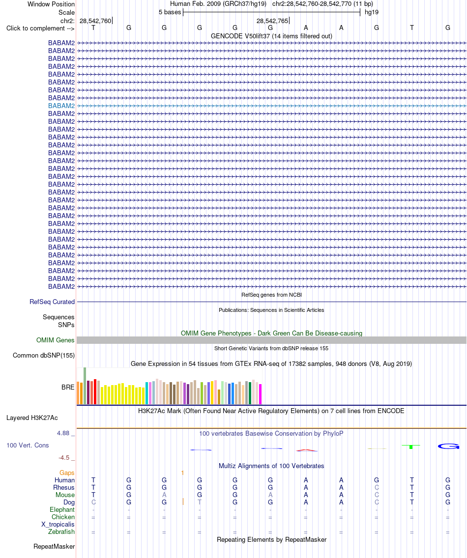
Task: Click the Window Position label
Action: (51, 4)
